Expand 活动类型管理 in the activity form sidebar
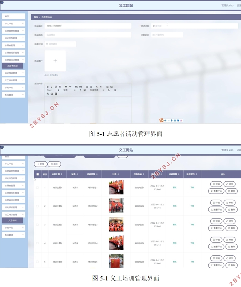241x287 pixels. (13, 38)
